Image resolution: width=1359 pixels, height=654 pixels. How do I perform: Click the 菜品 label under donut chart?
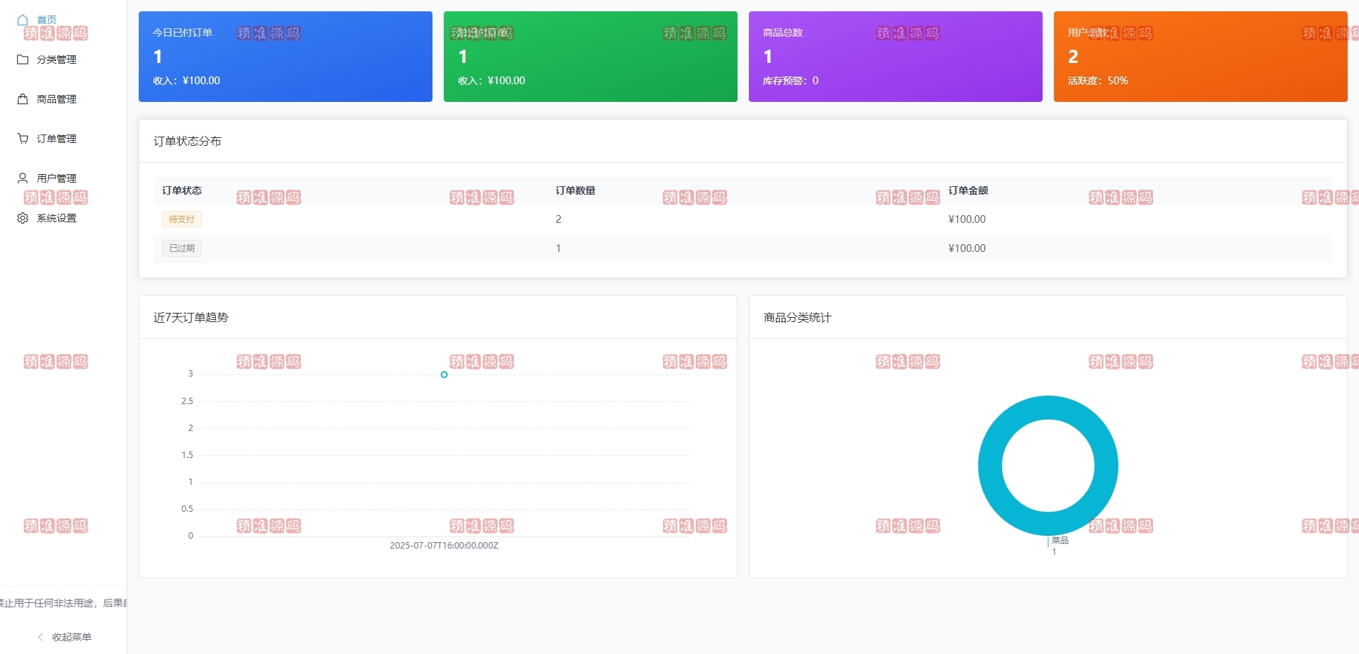[x=1060, y=541]
